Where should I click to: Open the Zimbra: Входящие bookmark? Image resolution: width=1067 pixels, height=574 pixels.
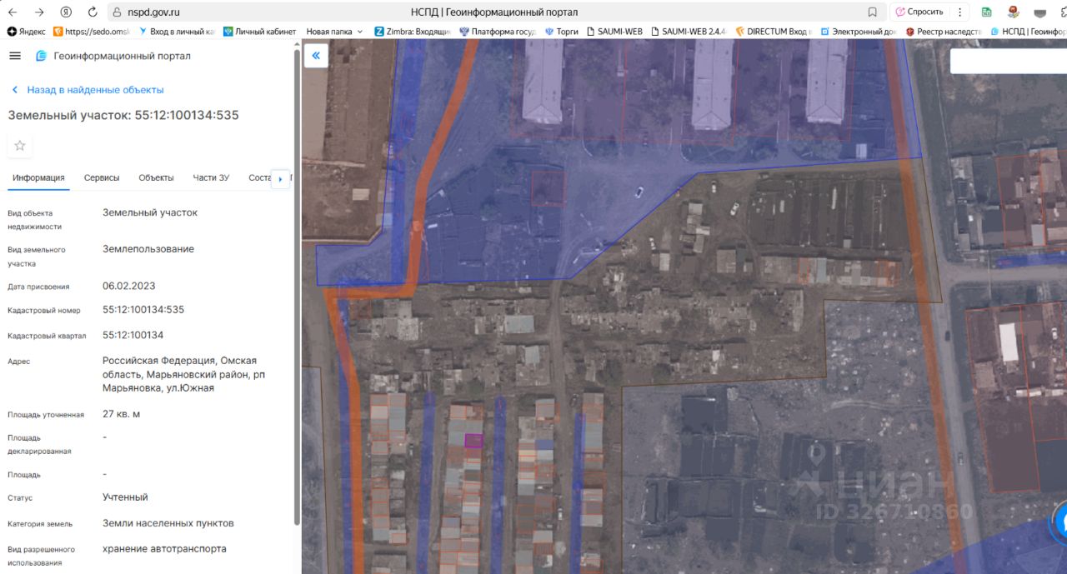pyautogui.click(x=412, y=32)
